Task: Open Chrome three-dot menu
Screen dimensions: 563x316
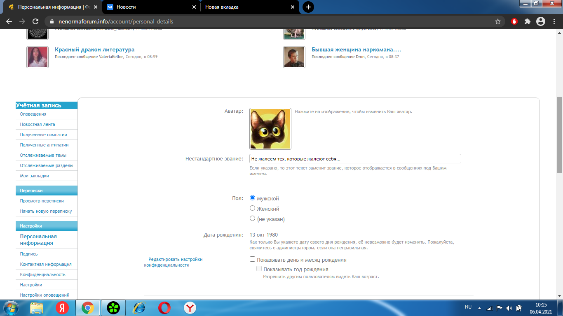Action: point(554,21)
